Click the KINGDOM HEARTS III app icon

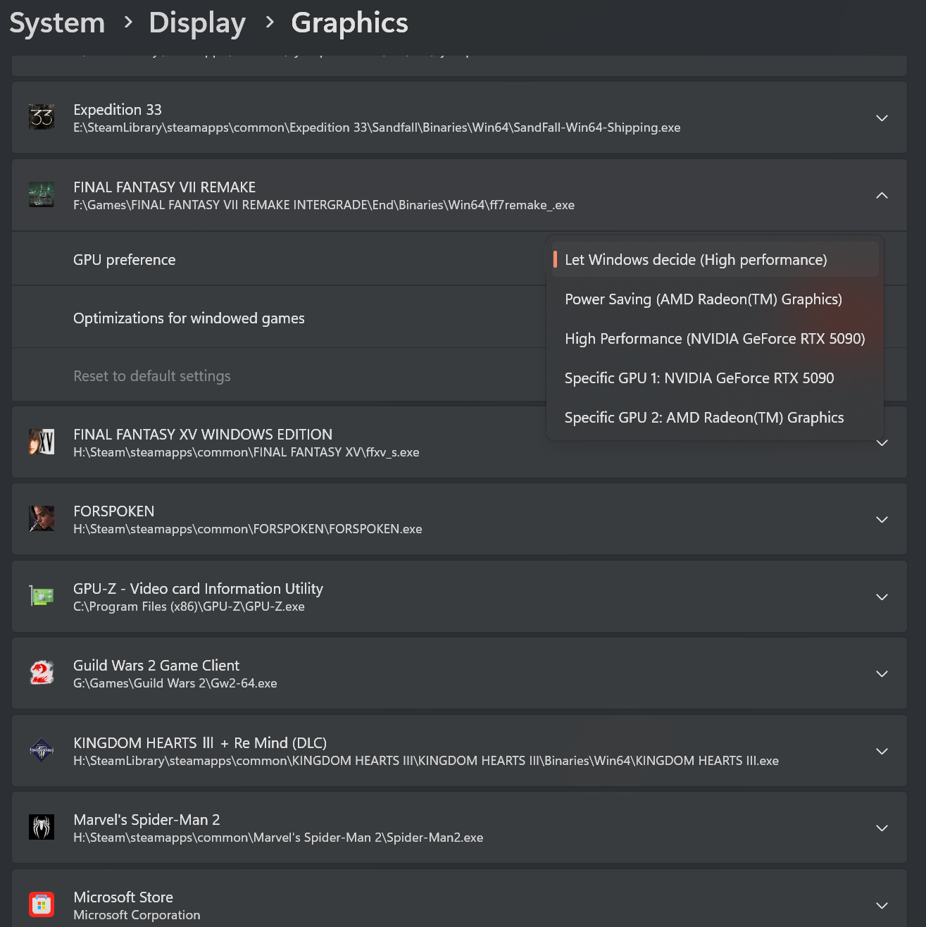point(42,750)
